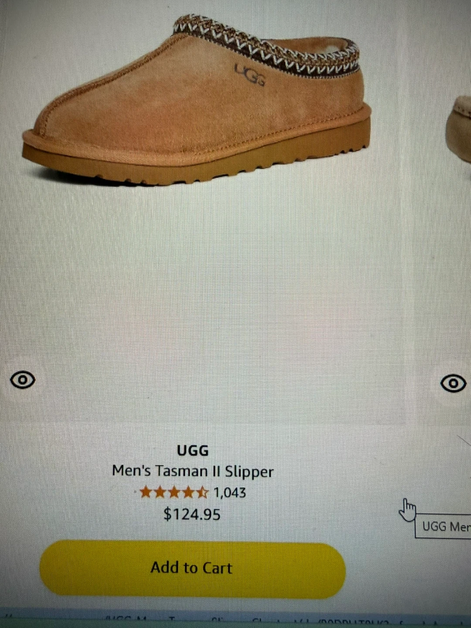Open the Men's Tasman II Slipper title
The image size is (471, 628).
pos(192,471)
